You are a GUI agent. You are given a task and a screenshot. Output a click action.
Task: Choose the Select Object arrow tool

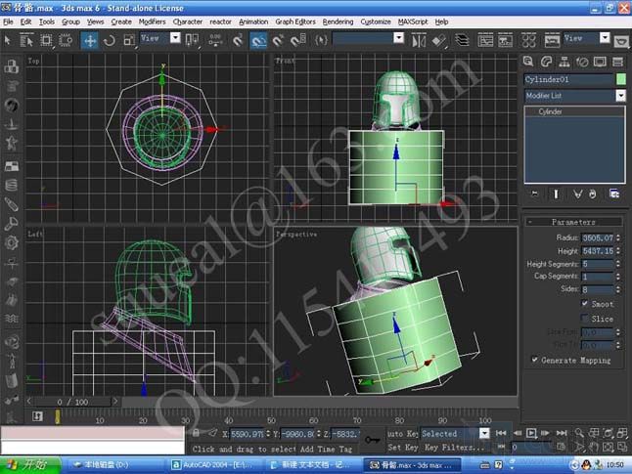(x=7, y=40)
